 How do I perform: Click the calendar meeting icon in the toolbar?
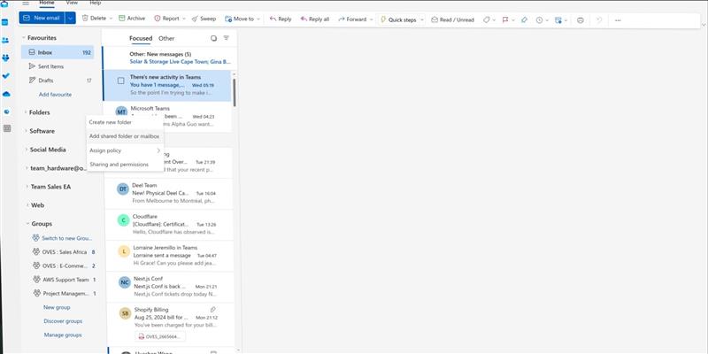pos(558,19)
